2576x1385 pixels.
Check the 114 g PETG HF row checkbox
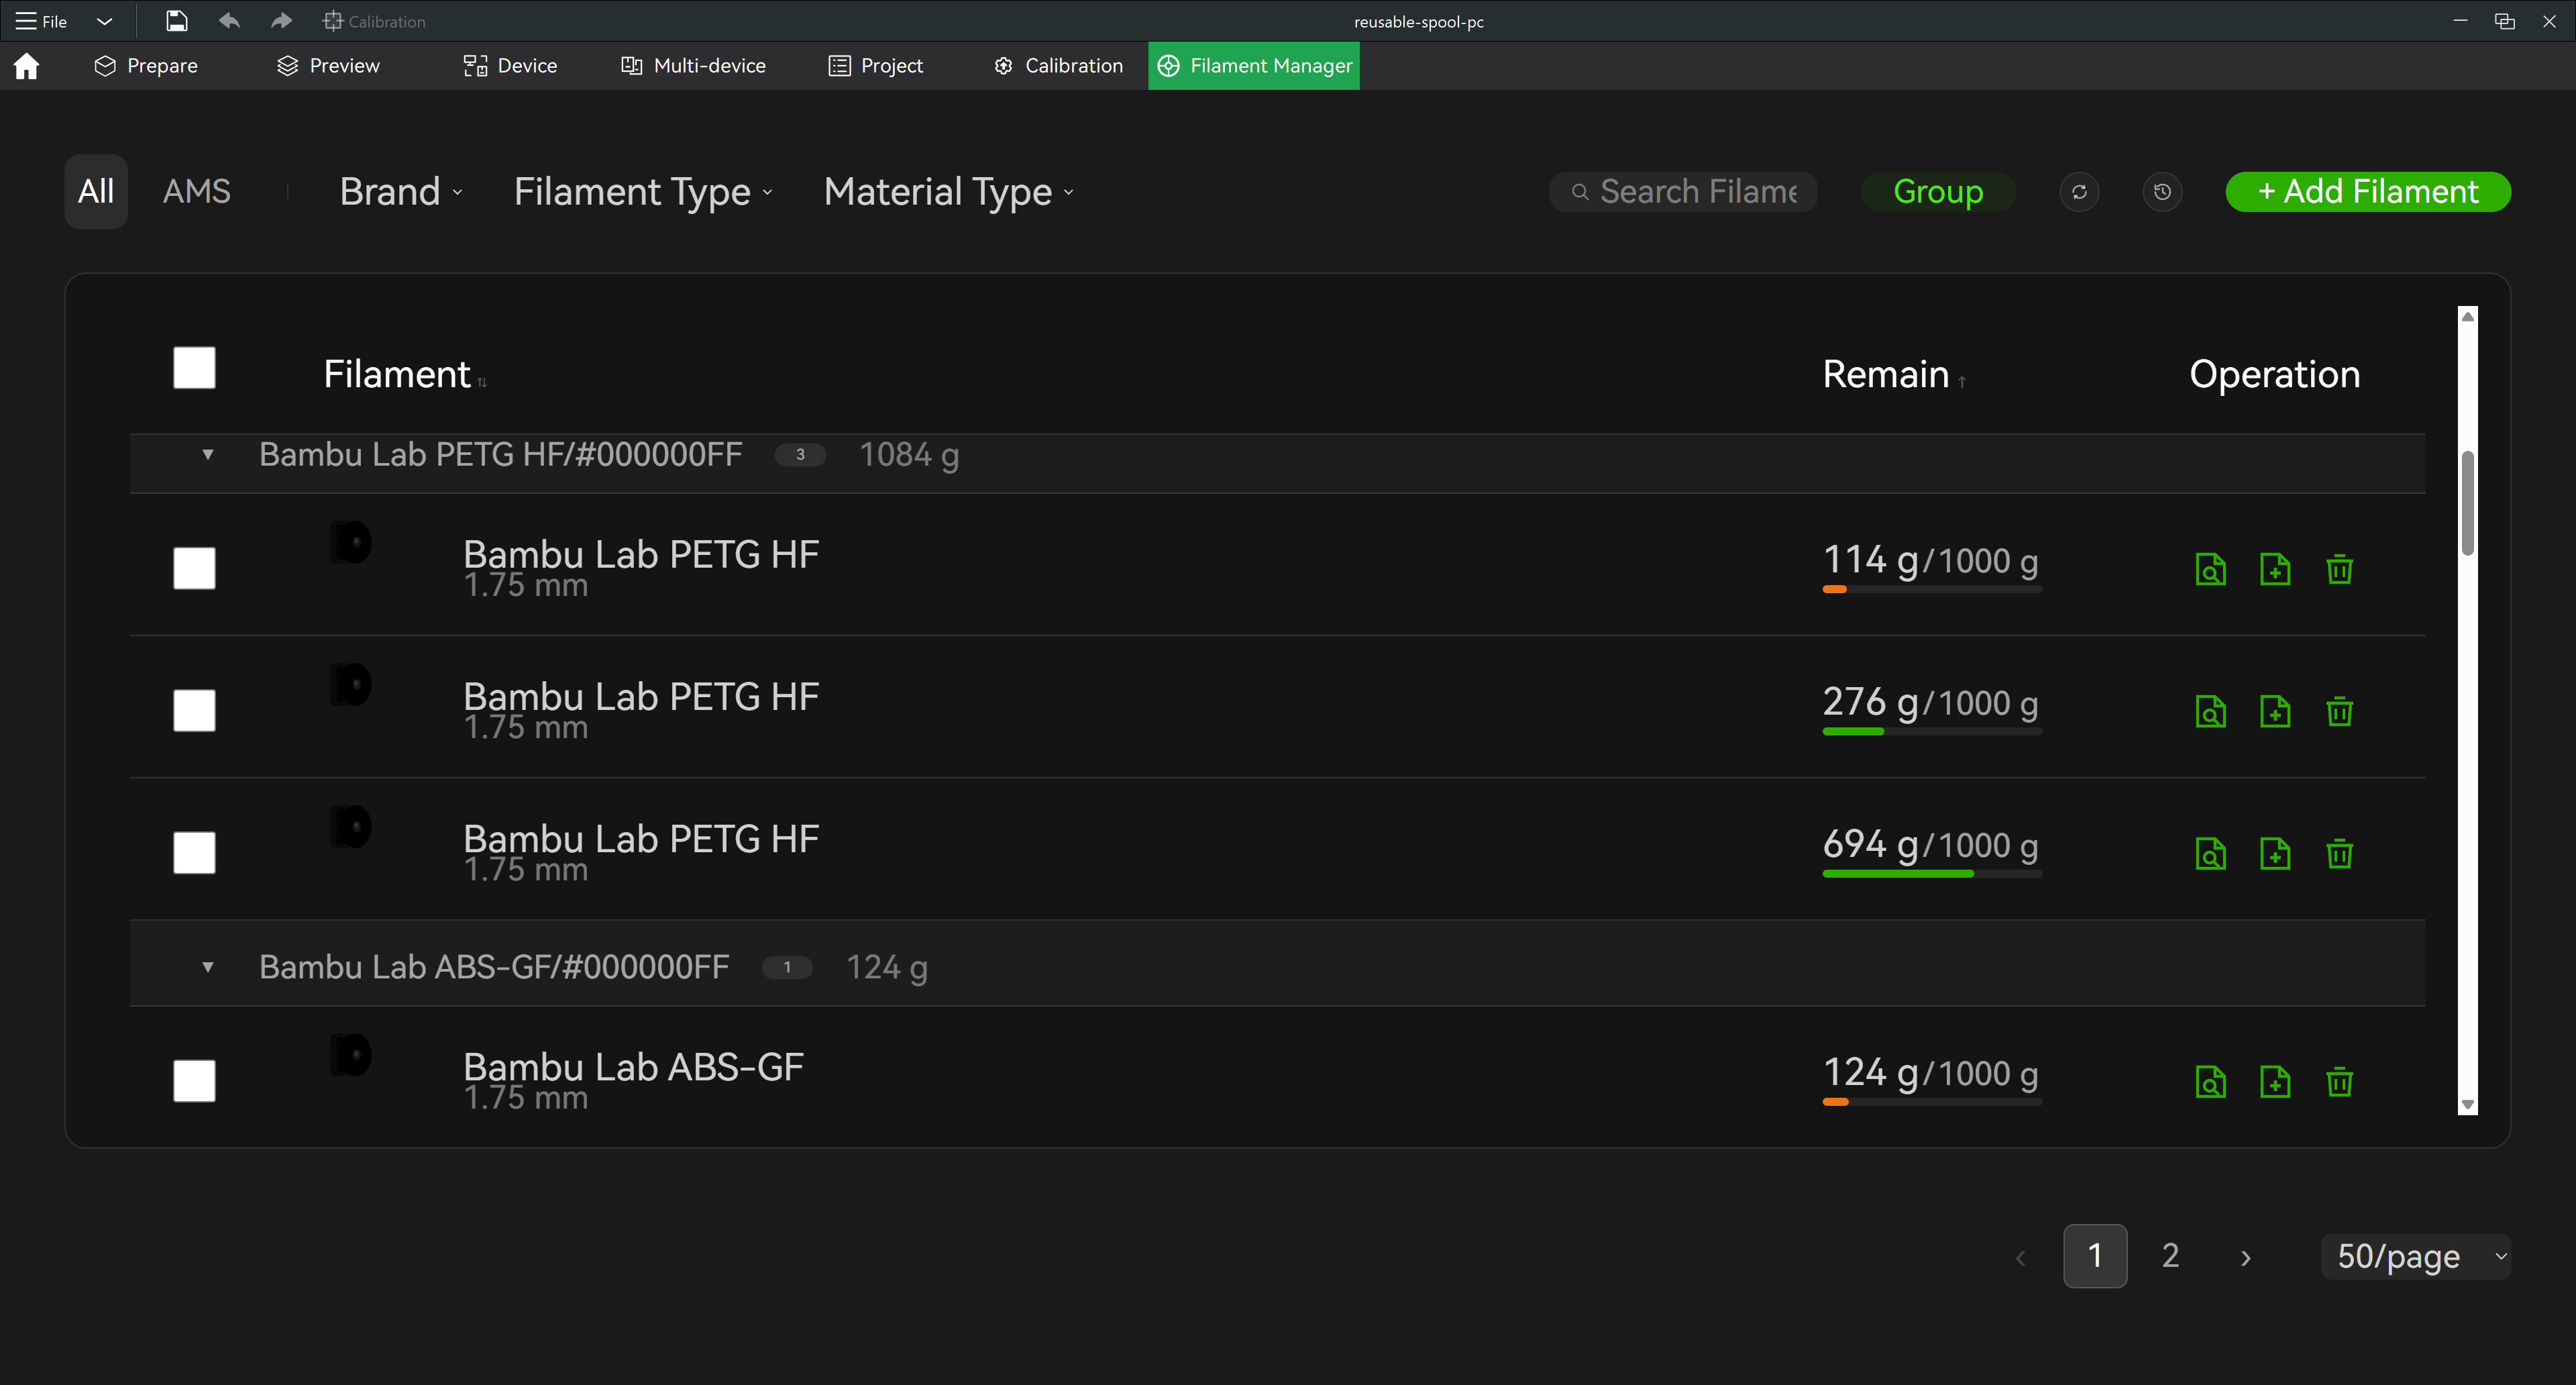194,568
